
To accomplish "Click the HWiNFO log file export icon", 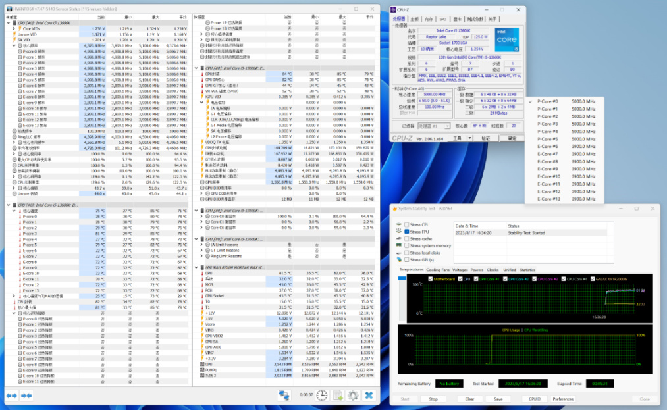I will [x=337, y=395].
